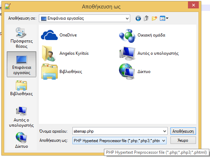Click the Αποθήκευση button
This screenshot has height=159, width=210.
(183, 131)
